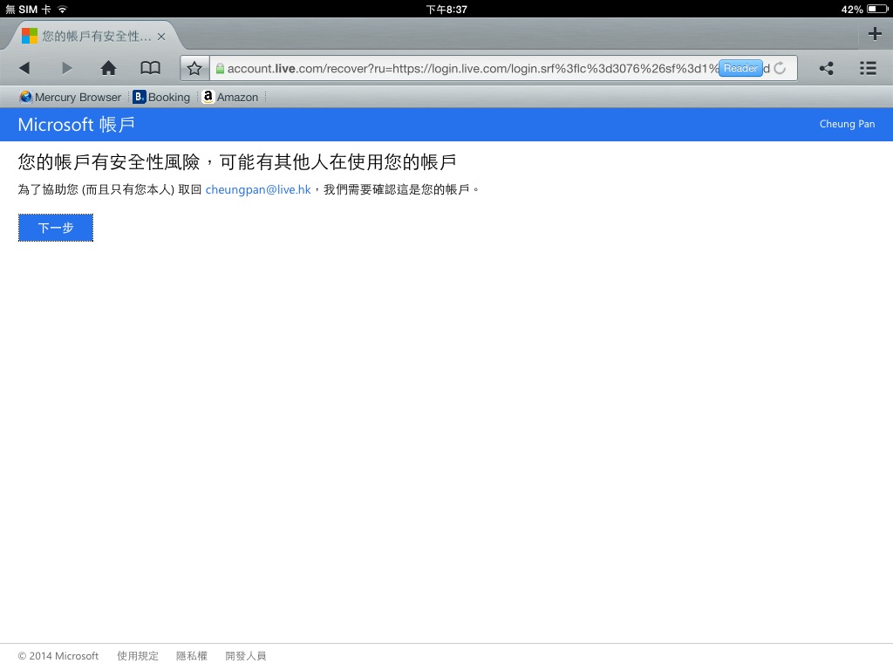Open the 開發人員 footer link

tap(245, 656)
